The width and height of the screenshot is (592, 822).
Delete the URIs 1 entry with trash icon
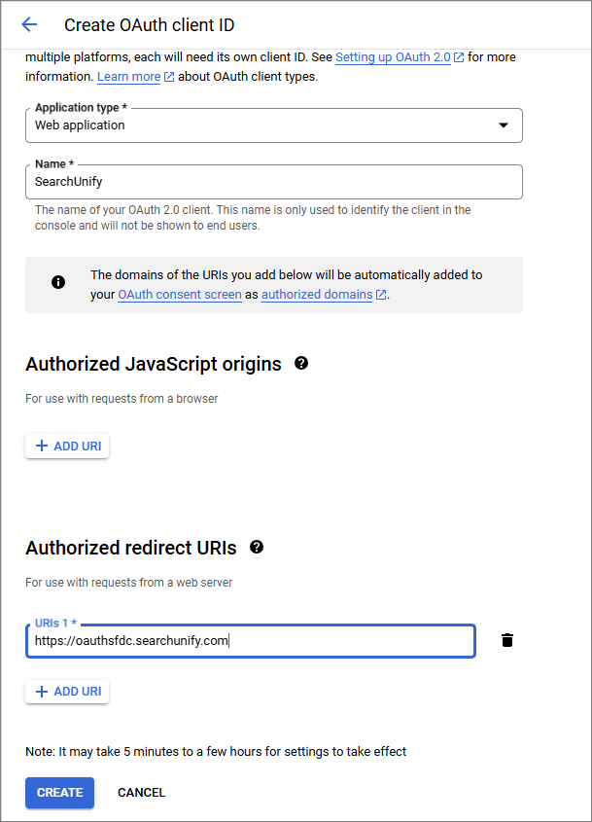click(x=507, y=640)
